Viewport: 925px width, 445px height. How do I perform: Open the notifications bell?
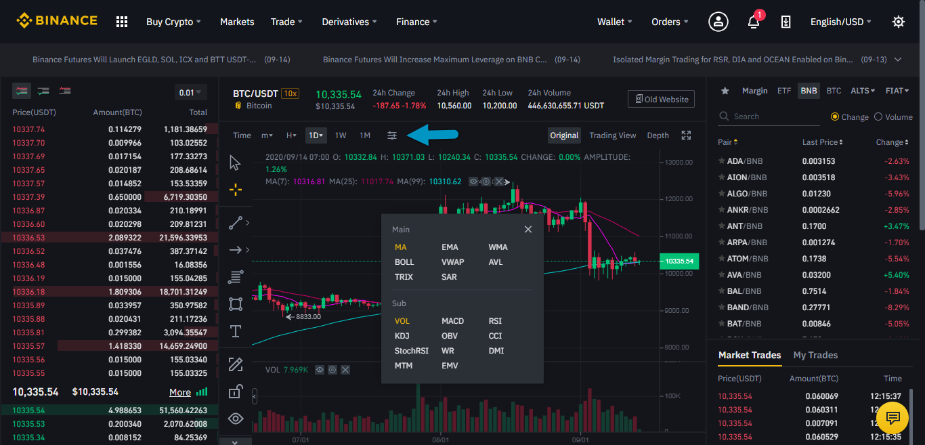coord(754,22)
